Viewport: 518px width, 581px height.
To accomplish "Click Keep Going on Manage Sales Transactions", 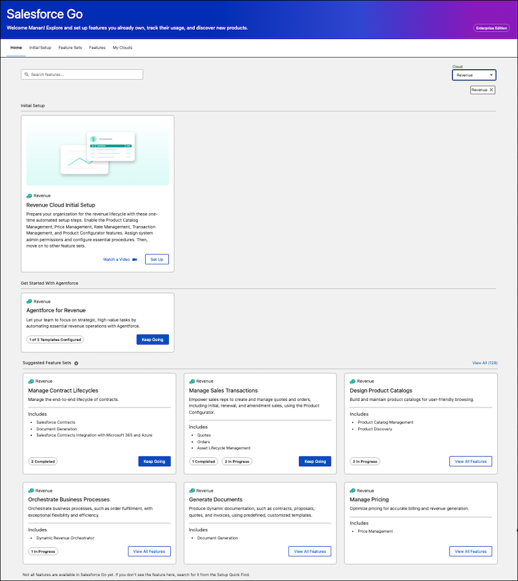I will (x=315, y=461).
